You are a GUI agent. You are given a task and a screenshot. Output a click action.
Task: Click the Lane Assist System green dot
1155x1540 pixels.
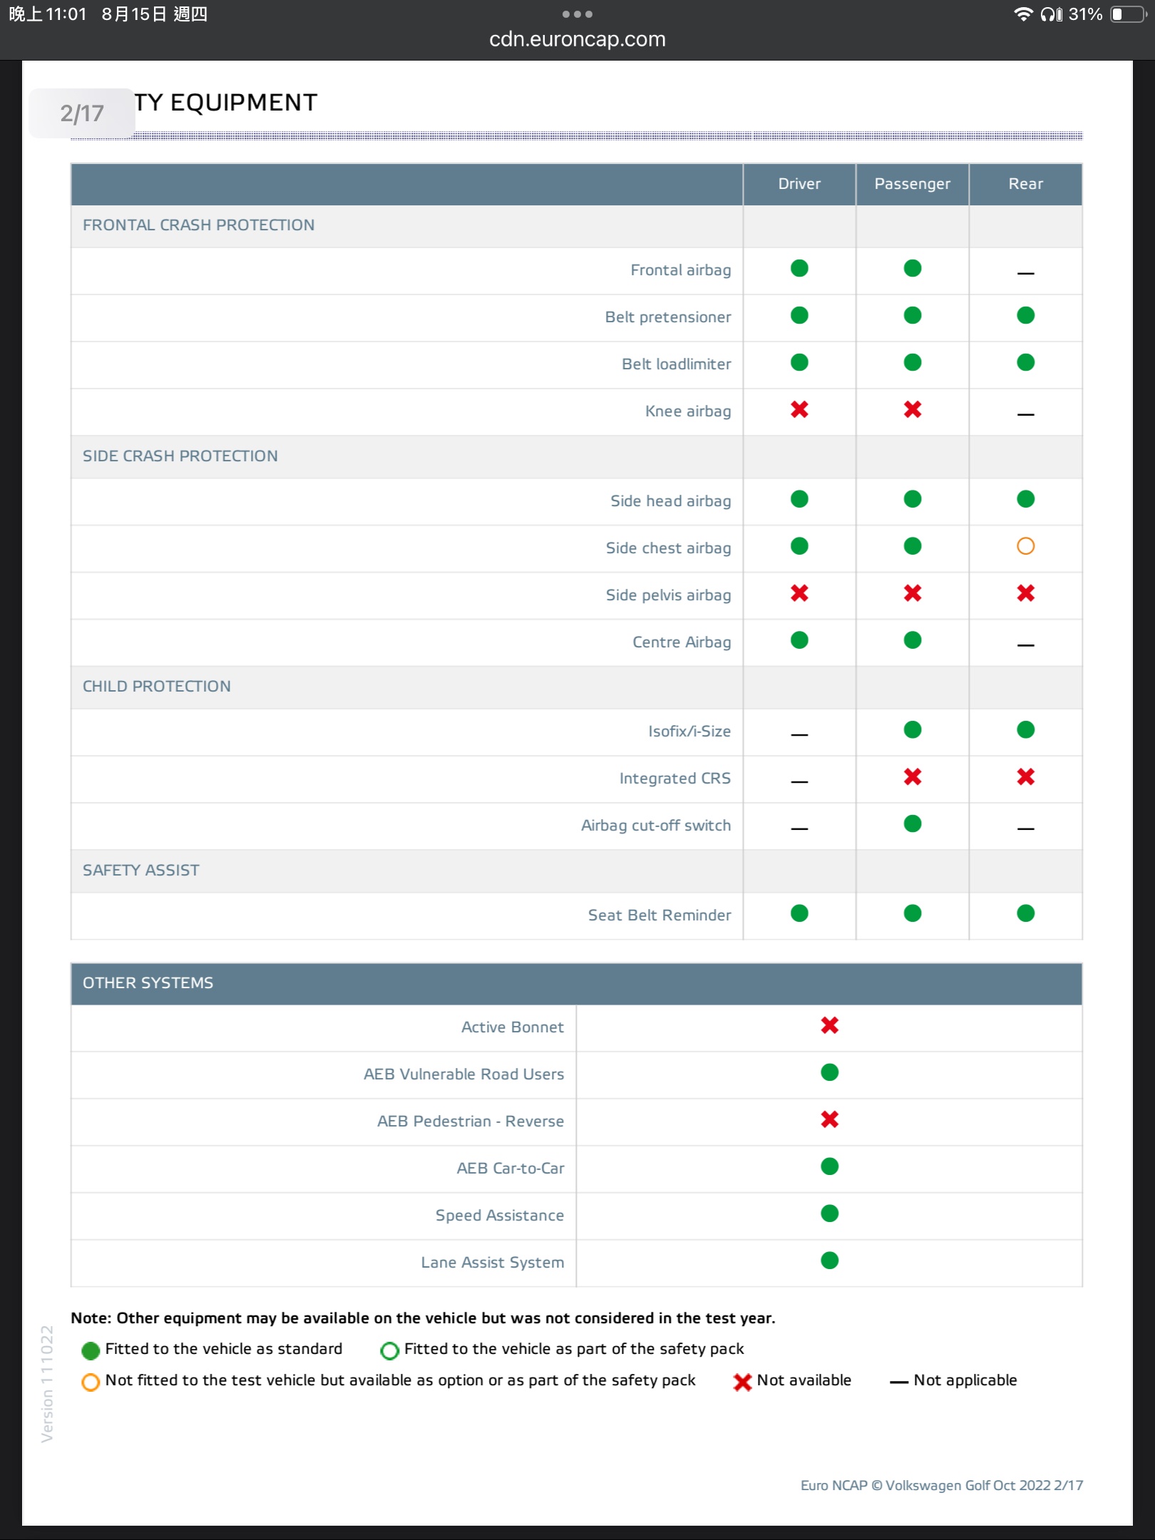(829, 1261)
